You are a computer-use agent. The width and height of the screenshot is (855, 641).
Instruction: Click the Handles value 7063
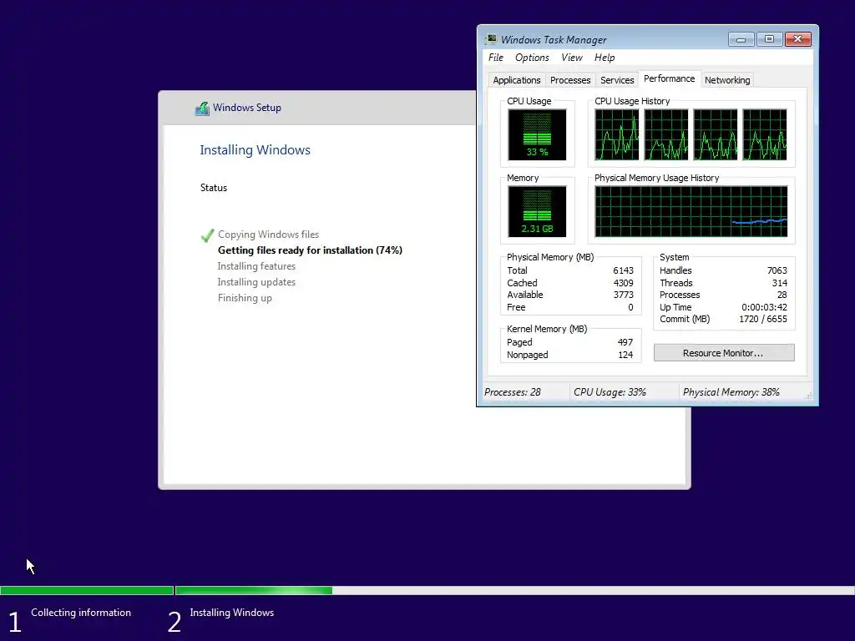coord(777,270)
